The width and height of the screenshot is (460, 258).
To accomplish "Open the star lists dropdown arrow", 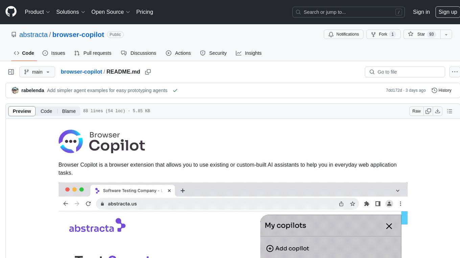I will click(x=446, y=34).
